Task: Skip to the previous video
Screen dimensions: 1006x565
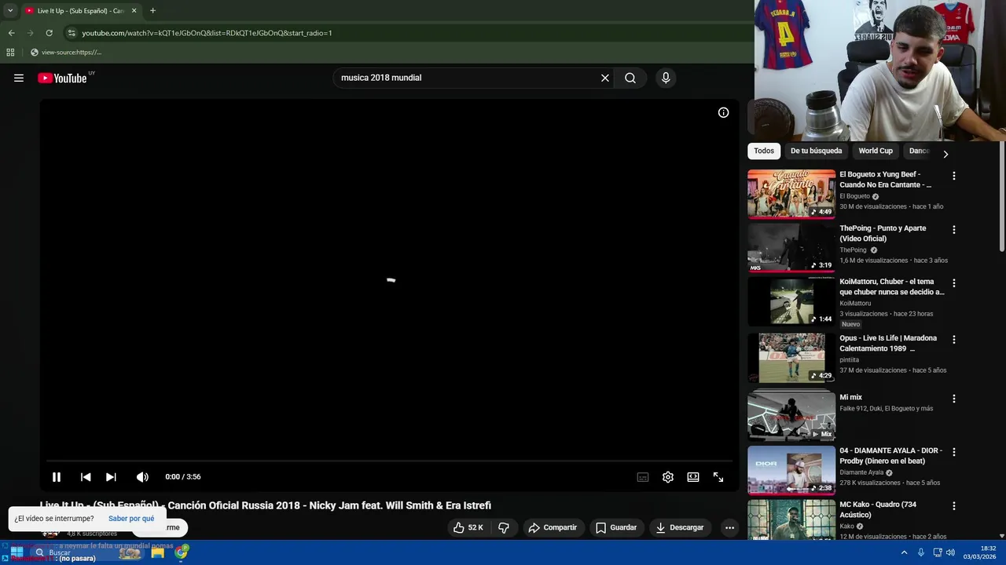Action: 86,477
